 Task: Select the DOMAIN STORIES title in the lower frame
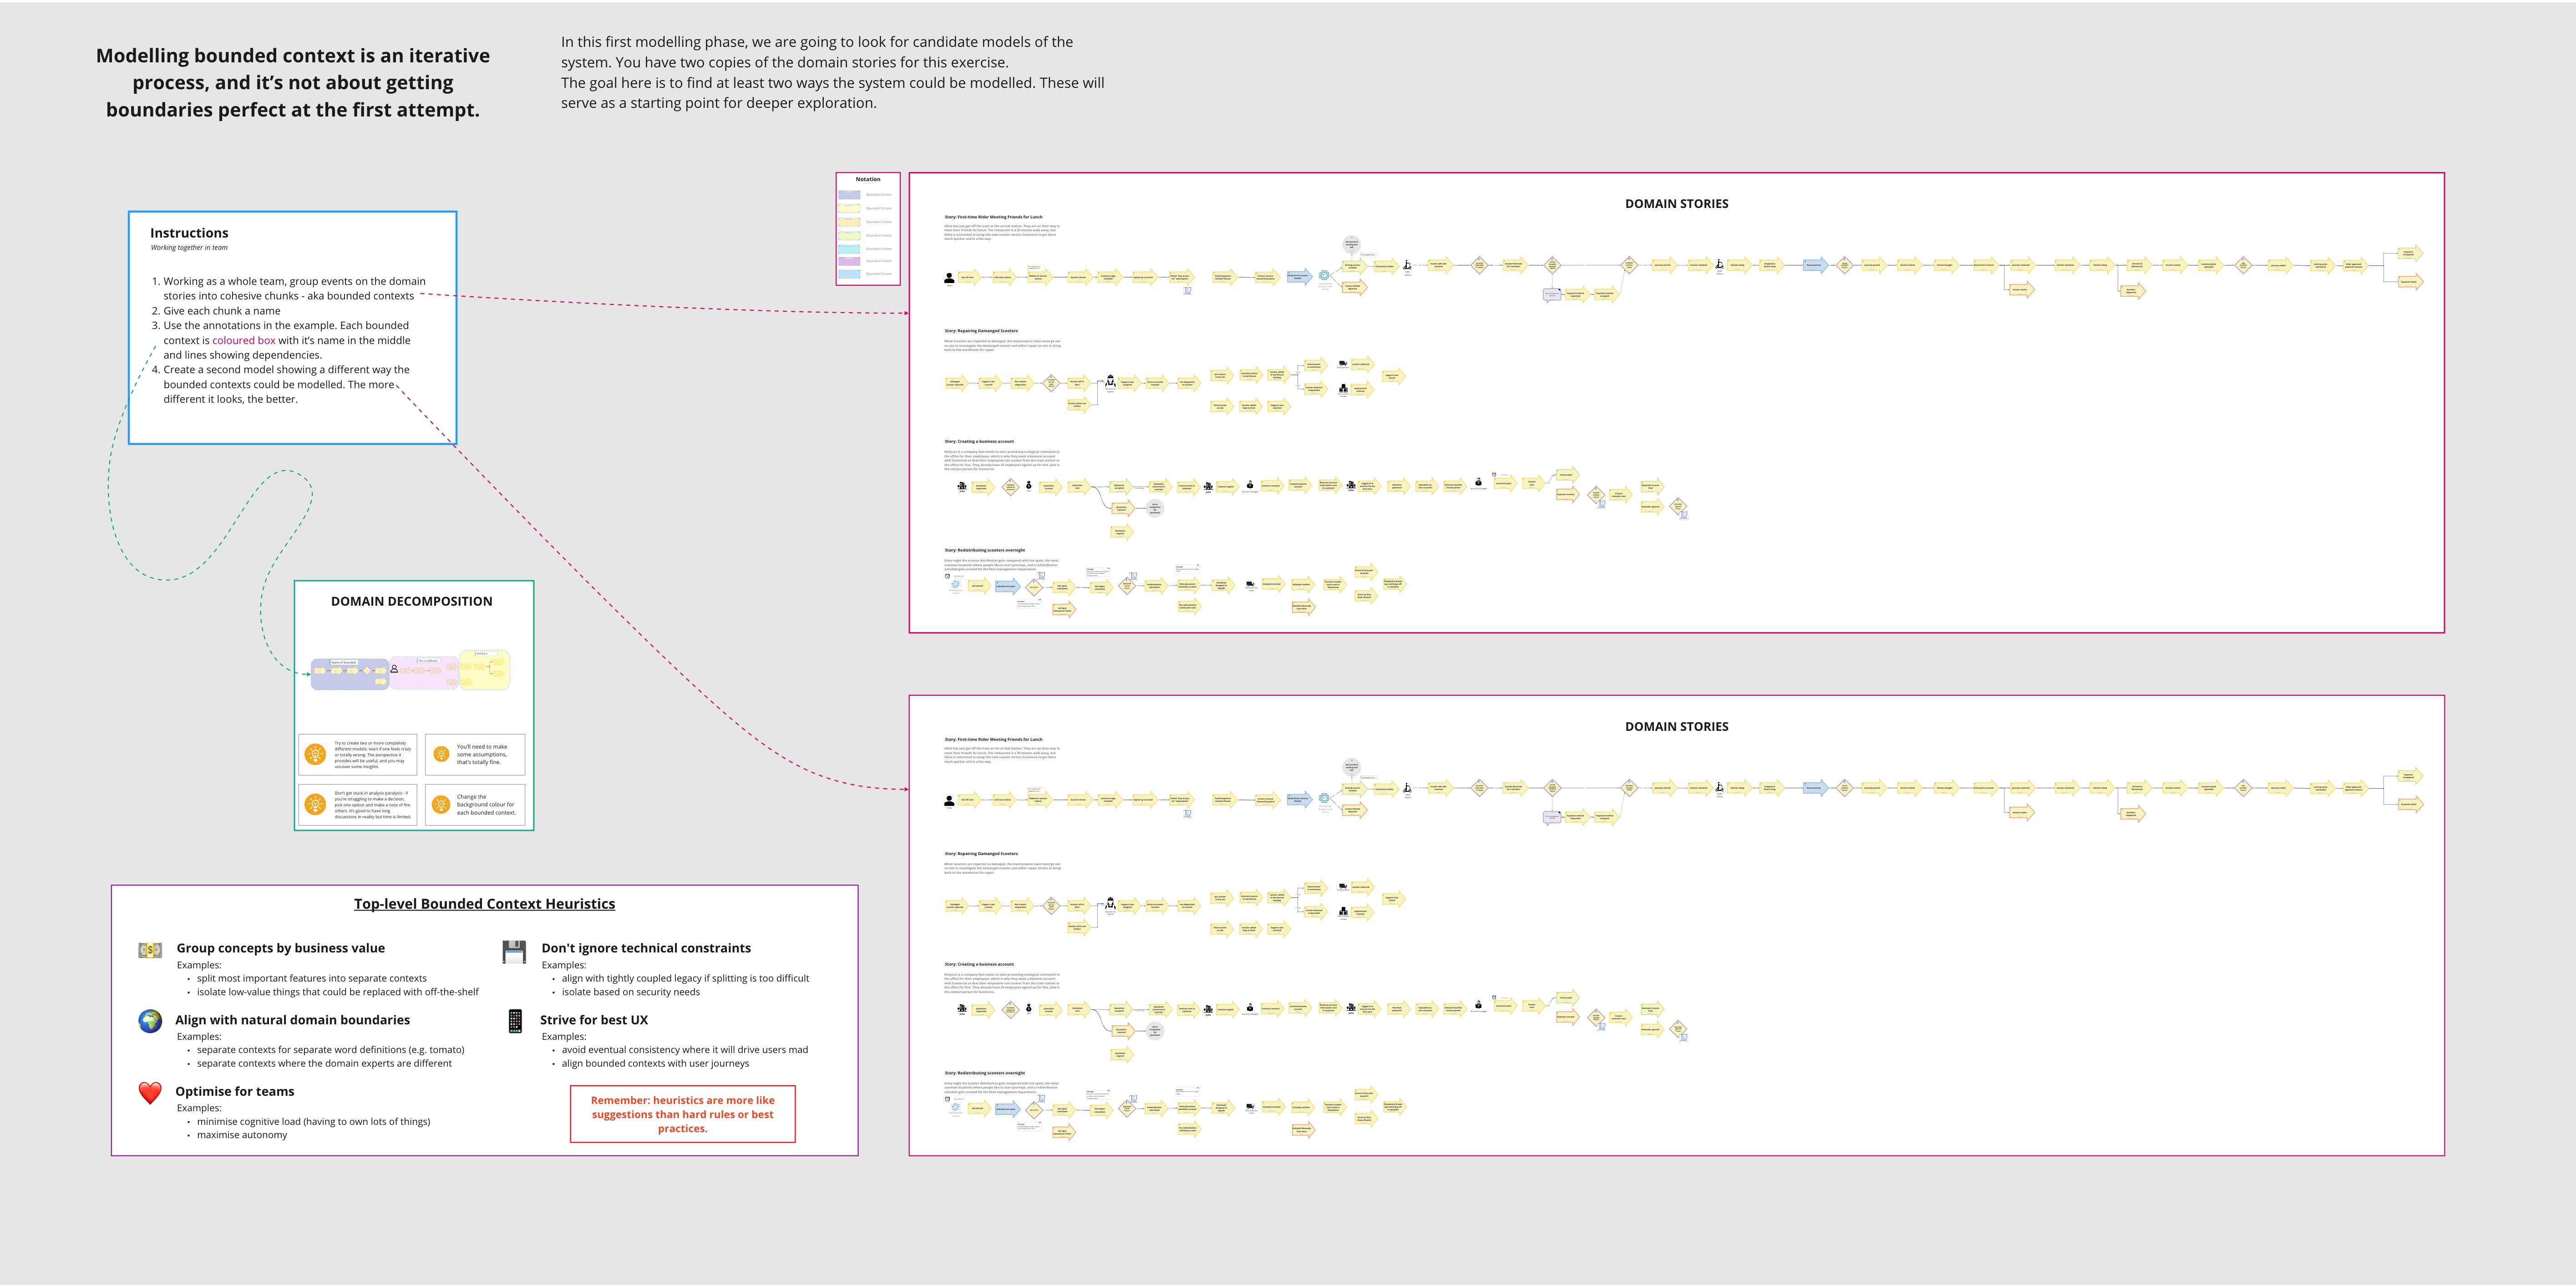click(1676, 727)
